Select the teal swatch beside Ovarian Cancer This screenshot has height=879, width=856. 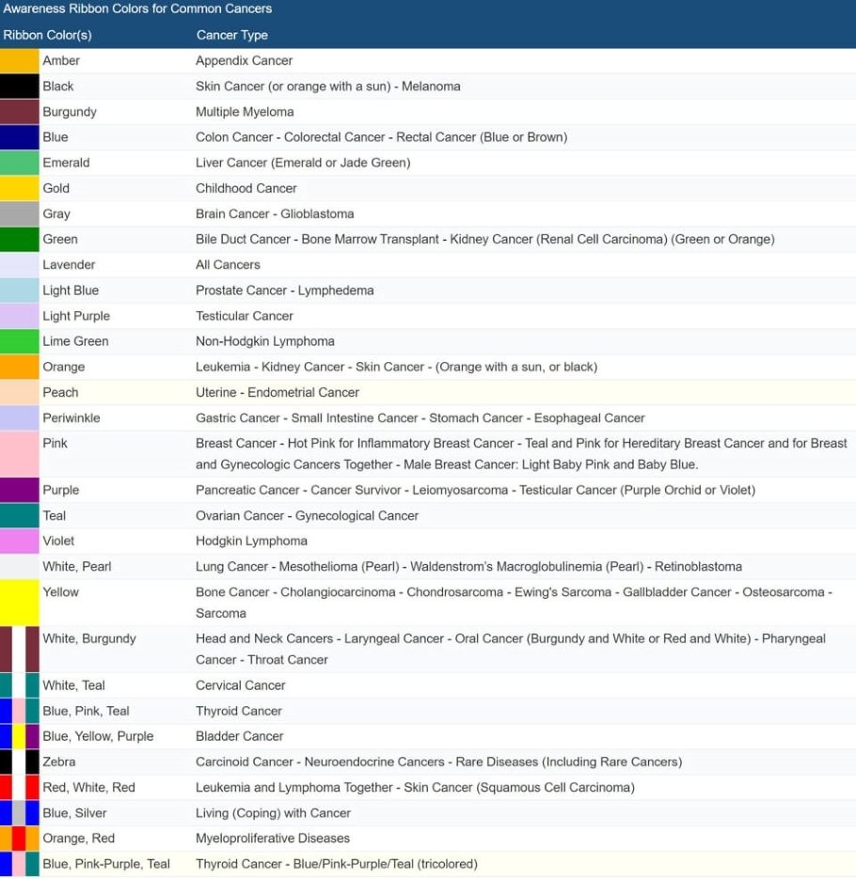click(21, 515)
